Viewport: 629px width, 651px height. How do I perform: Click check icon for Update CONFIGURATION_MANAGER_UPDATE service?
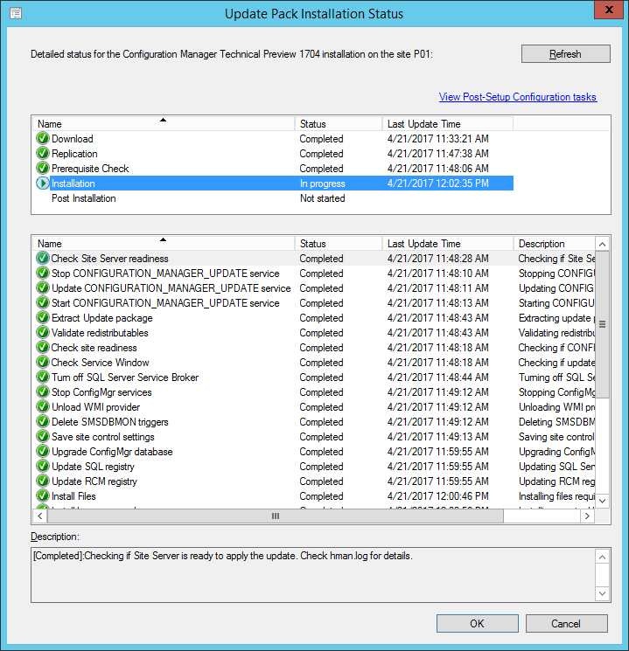(x=42, y=288)
